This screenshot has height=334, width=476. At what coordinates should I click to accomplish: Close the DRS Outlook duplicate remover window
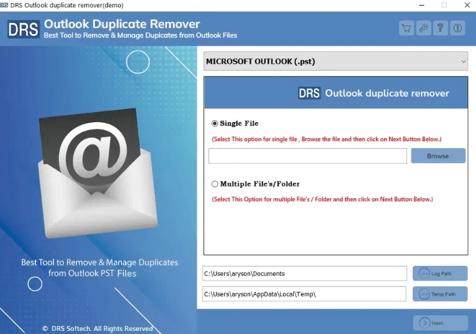click(x=467, y=5)
